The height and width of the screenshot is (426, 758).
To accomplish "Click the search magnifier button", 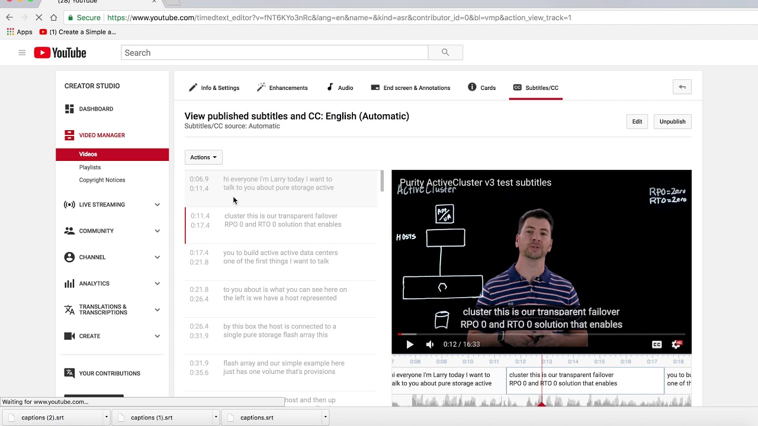I will tap(445, 53).
